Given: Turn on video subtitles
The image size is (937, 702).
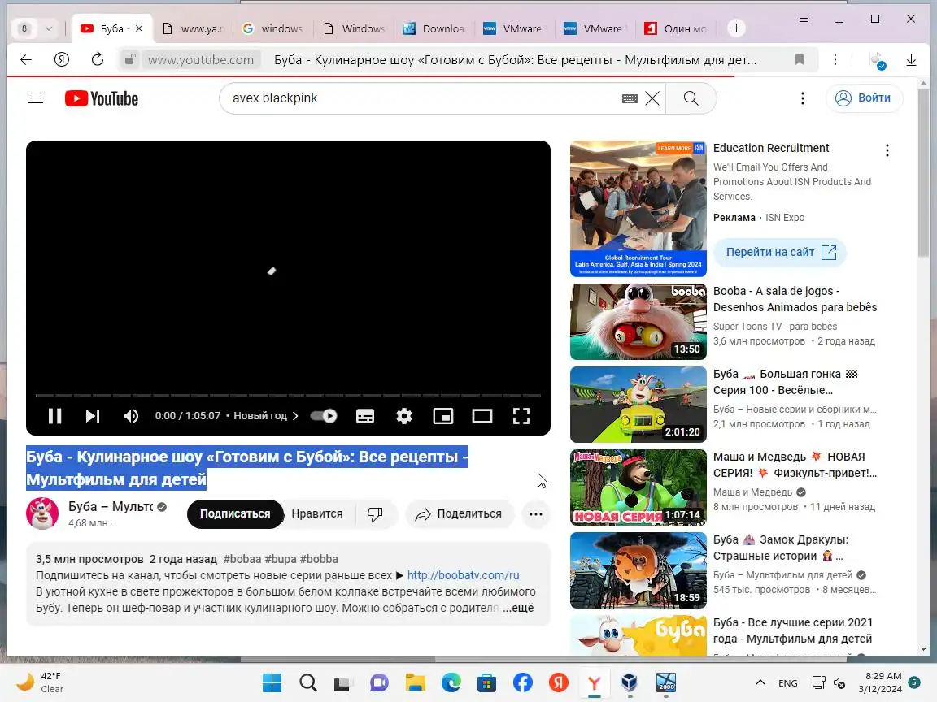Looking at the screenshot, I should [365, 415].
